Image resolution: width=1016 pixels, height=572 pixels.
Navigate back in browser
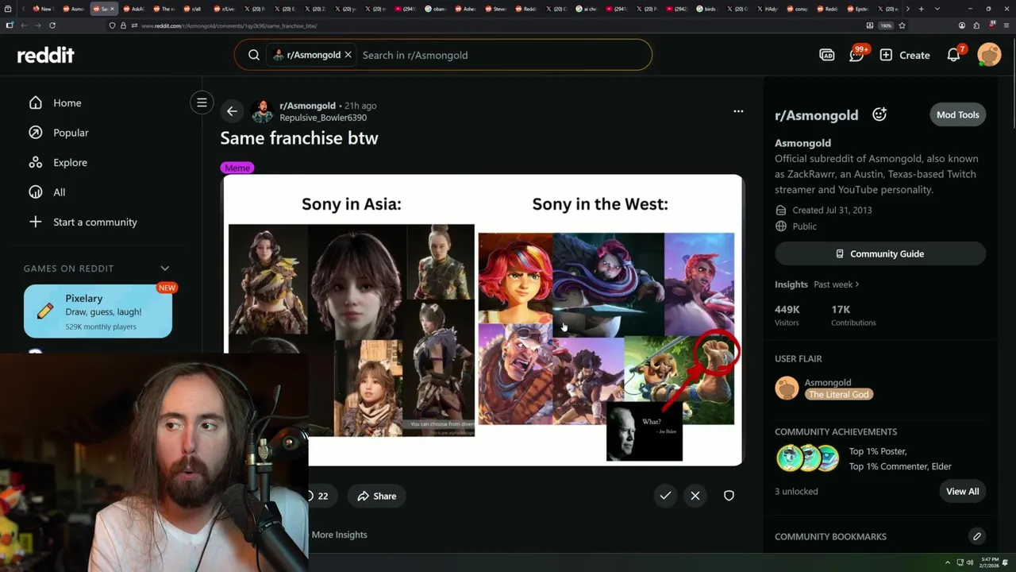coord(23,25)
